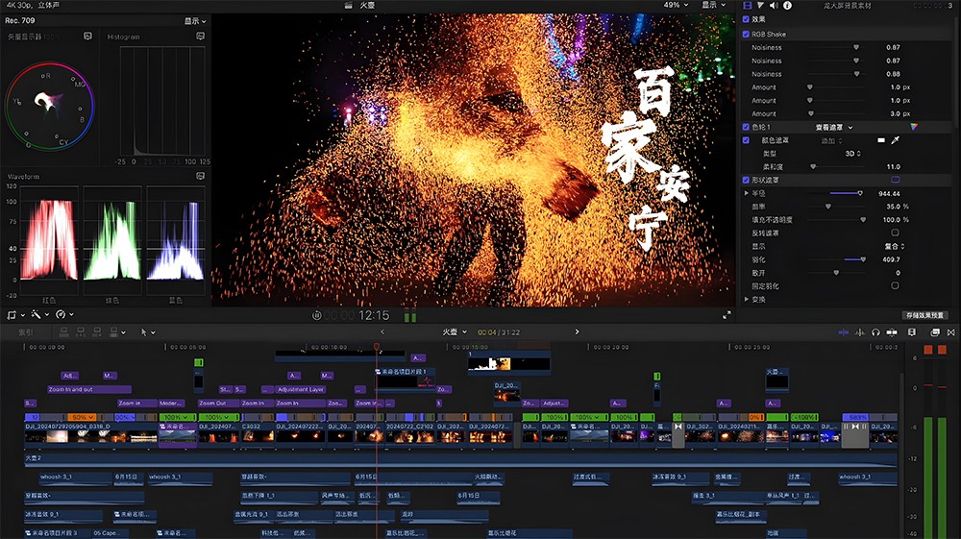Adjust the 羽化 slider

tap(836, 259)
